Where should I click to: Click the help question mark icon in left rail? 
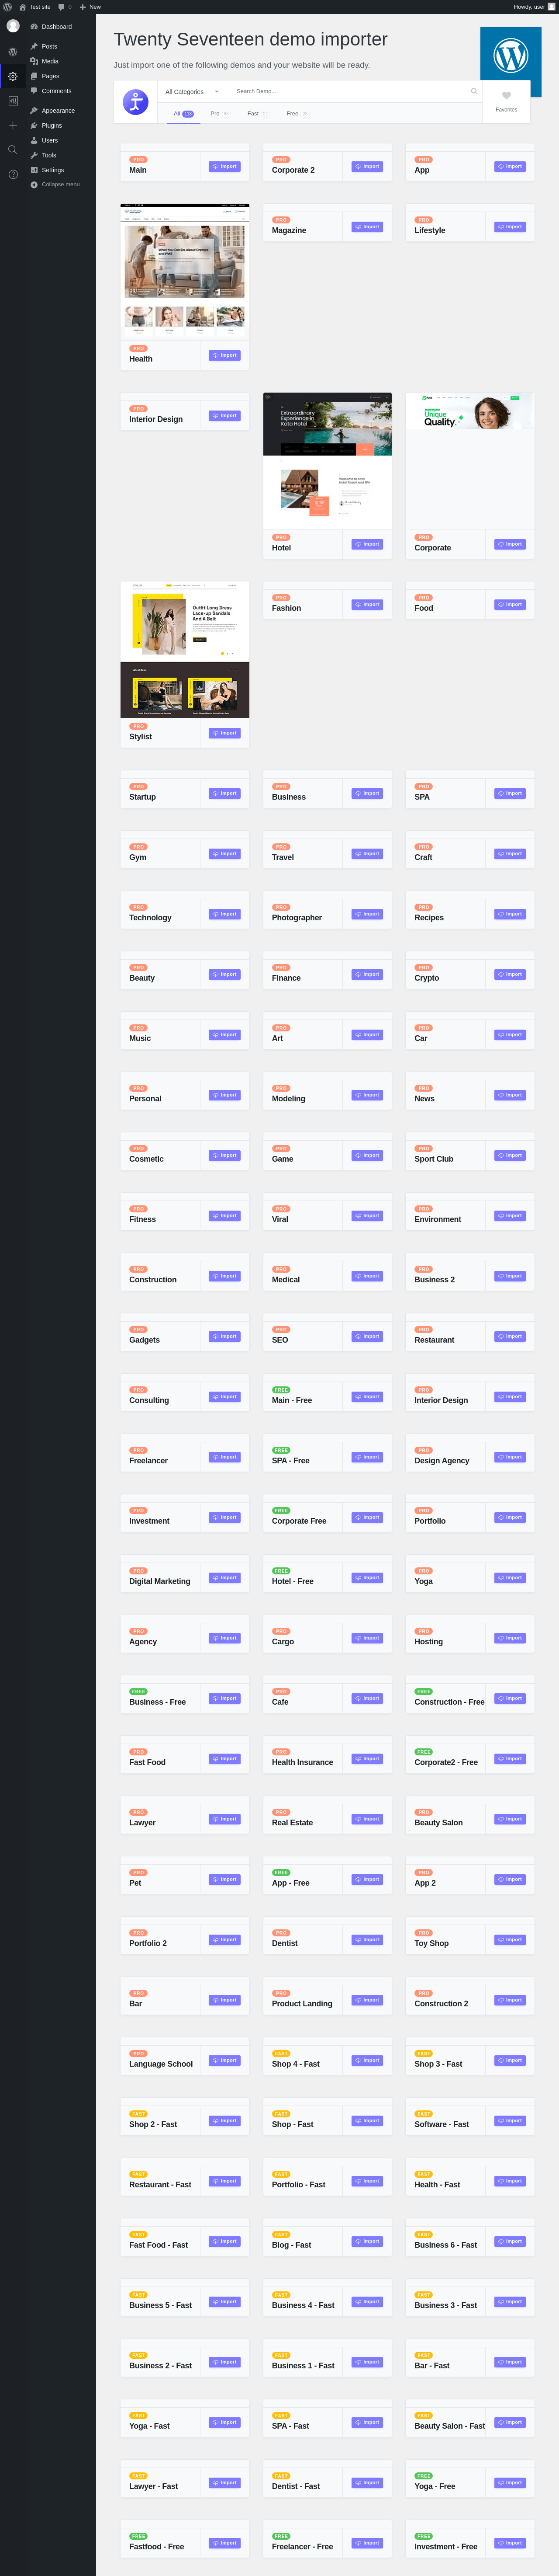(13, 174)
